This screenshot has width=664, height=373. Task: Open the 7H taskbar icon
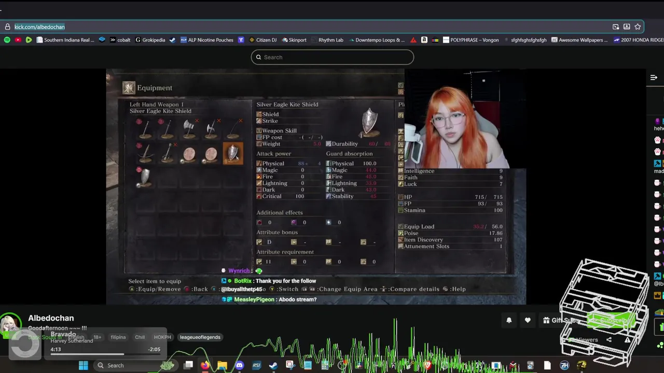pyautogui.click(x=564, y=365)
